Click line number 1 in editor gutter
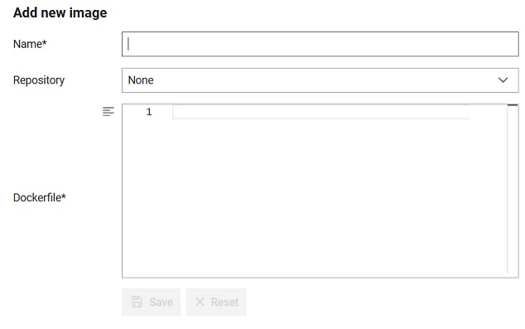 149,112
